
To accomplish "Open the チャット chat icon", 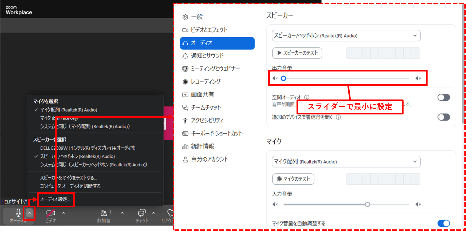I will coord(142,213).
